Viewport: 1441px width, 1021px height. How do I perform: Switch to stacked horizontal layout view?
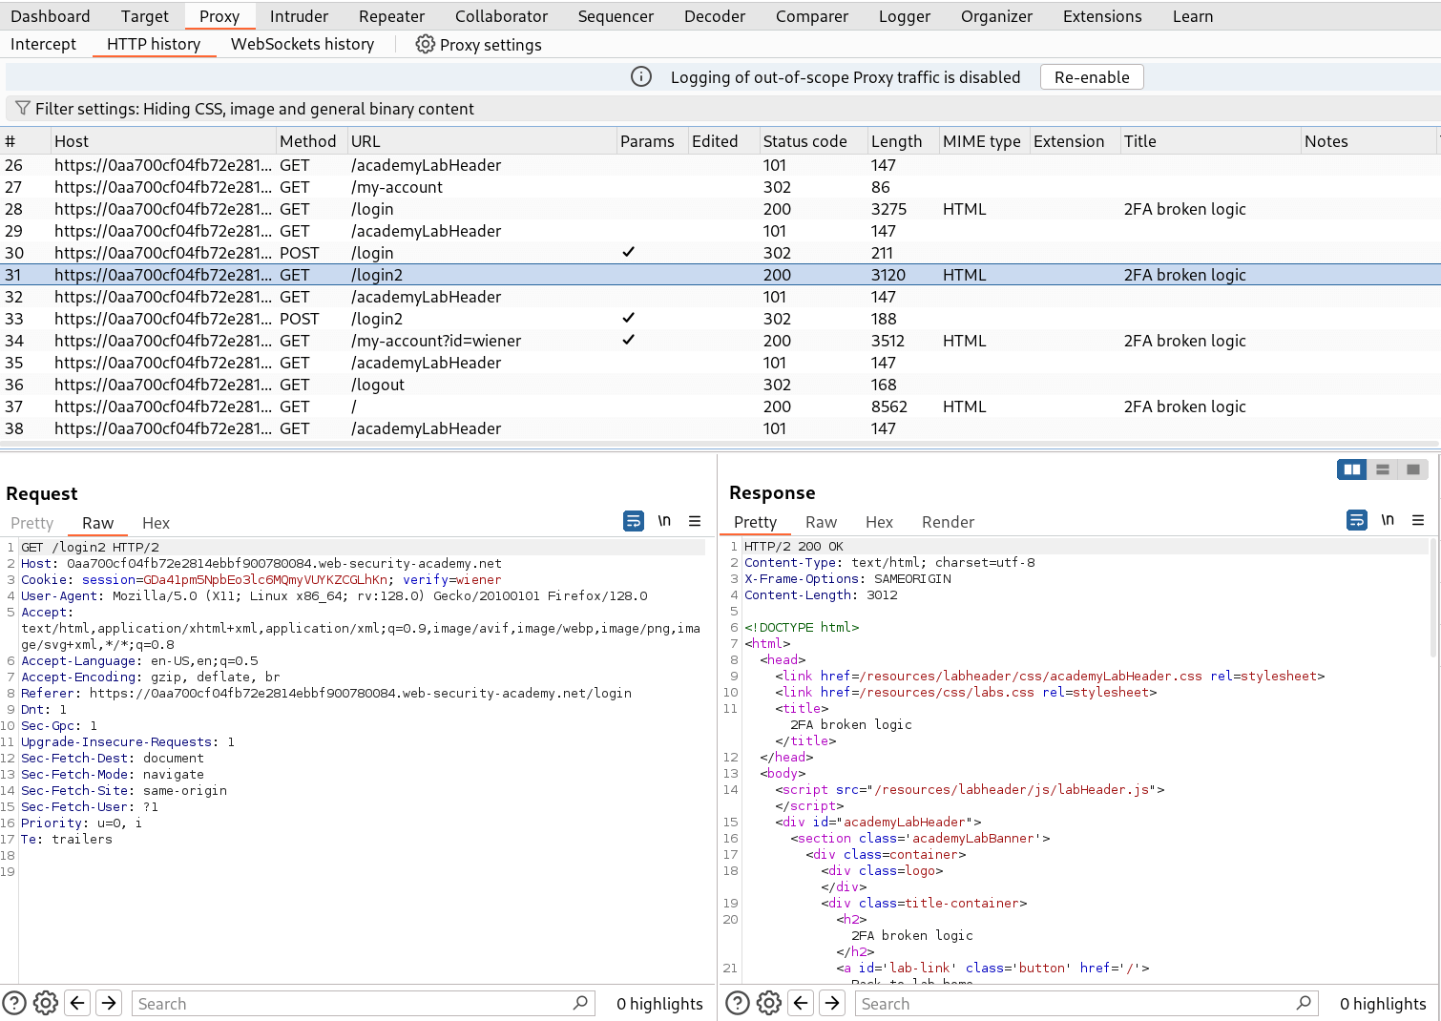click(x=1382, y=469)
